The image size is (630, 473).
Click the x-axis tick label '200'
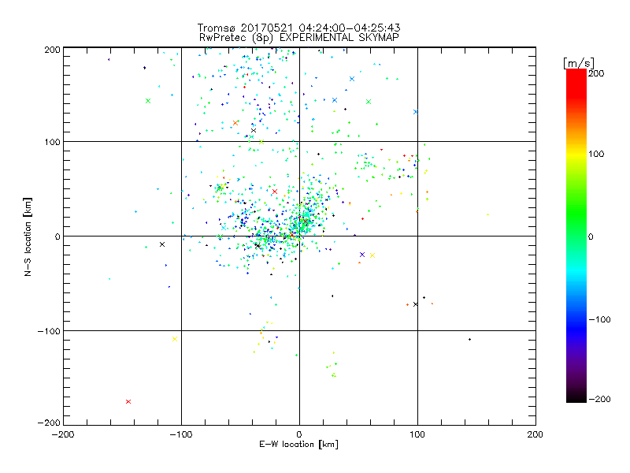(535, 435)
